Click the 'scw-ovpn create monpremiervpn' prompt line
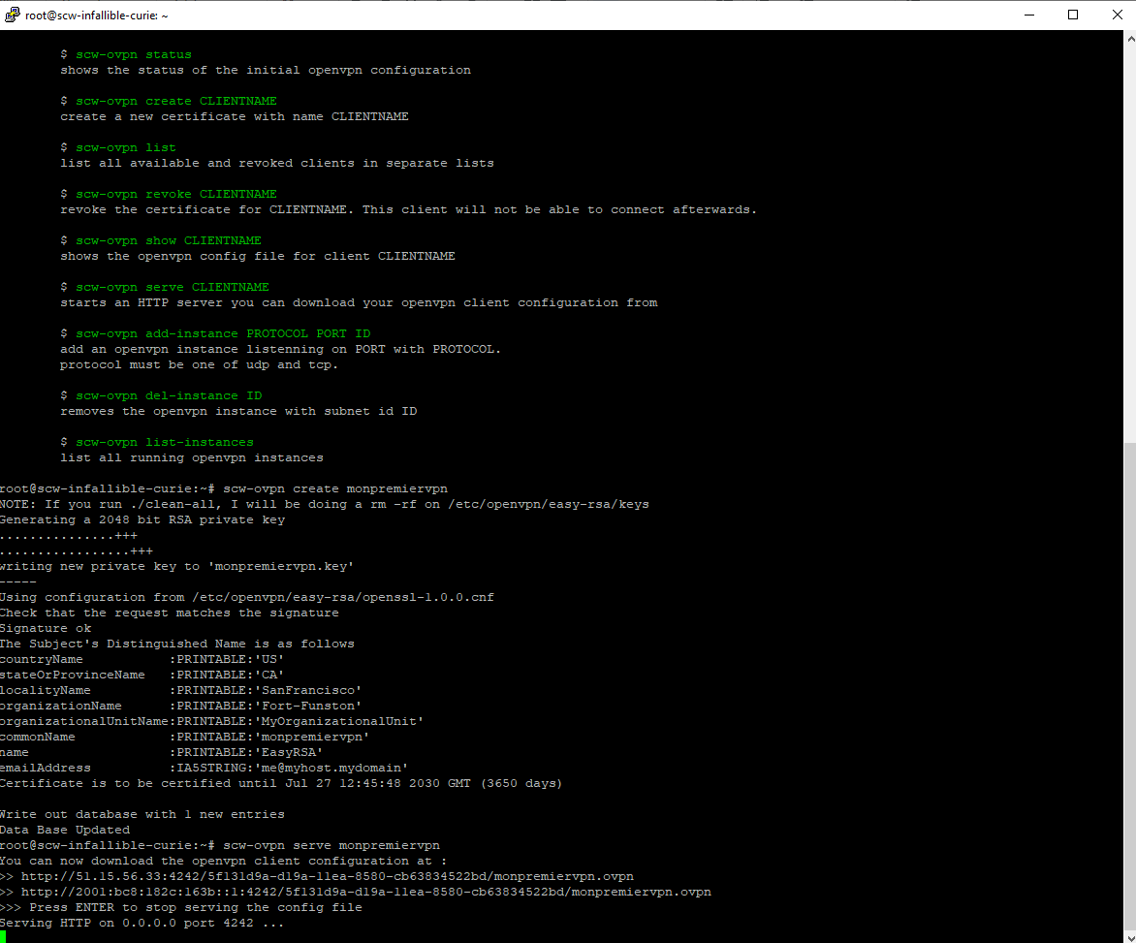This screenshot has height=943, width=1136. coord(224,488)
